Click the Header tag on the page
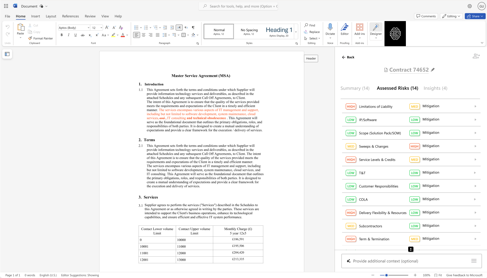 (x=311, y=58)
